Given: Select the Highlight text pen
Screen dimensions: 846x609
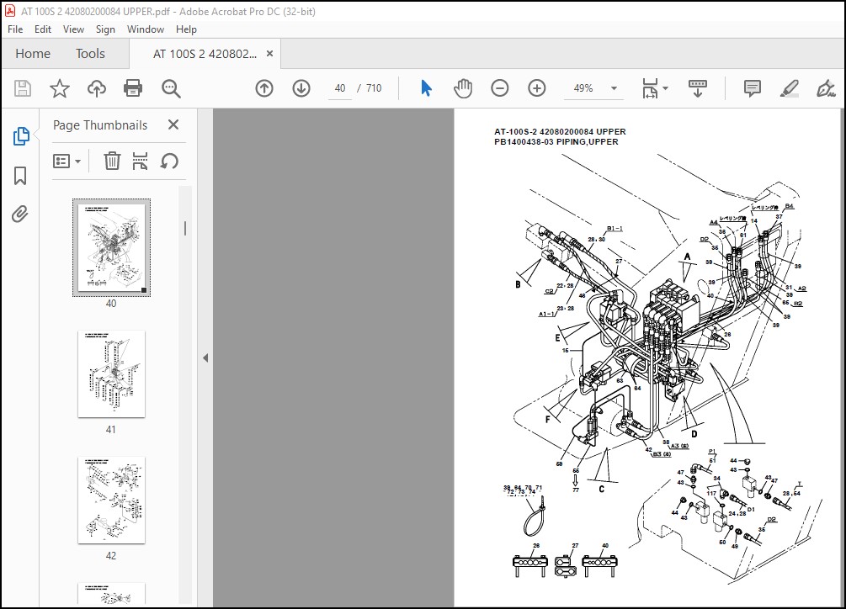Looking at the screenshot, I should click(790, 88).
